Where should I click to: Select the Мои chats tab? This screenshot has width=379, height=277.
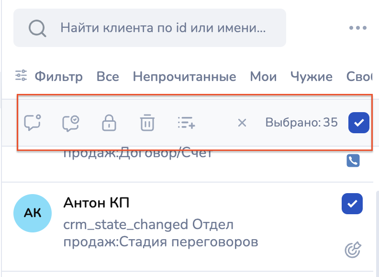click(263, 76)
